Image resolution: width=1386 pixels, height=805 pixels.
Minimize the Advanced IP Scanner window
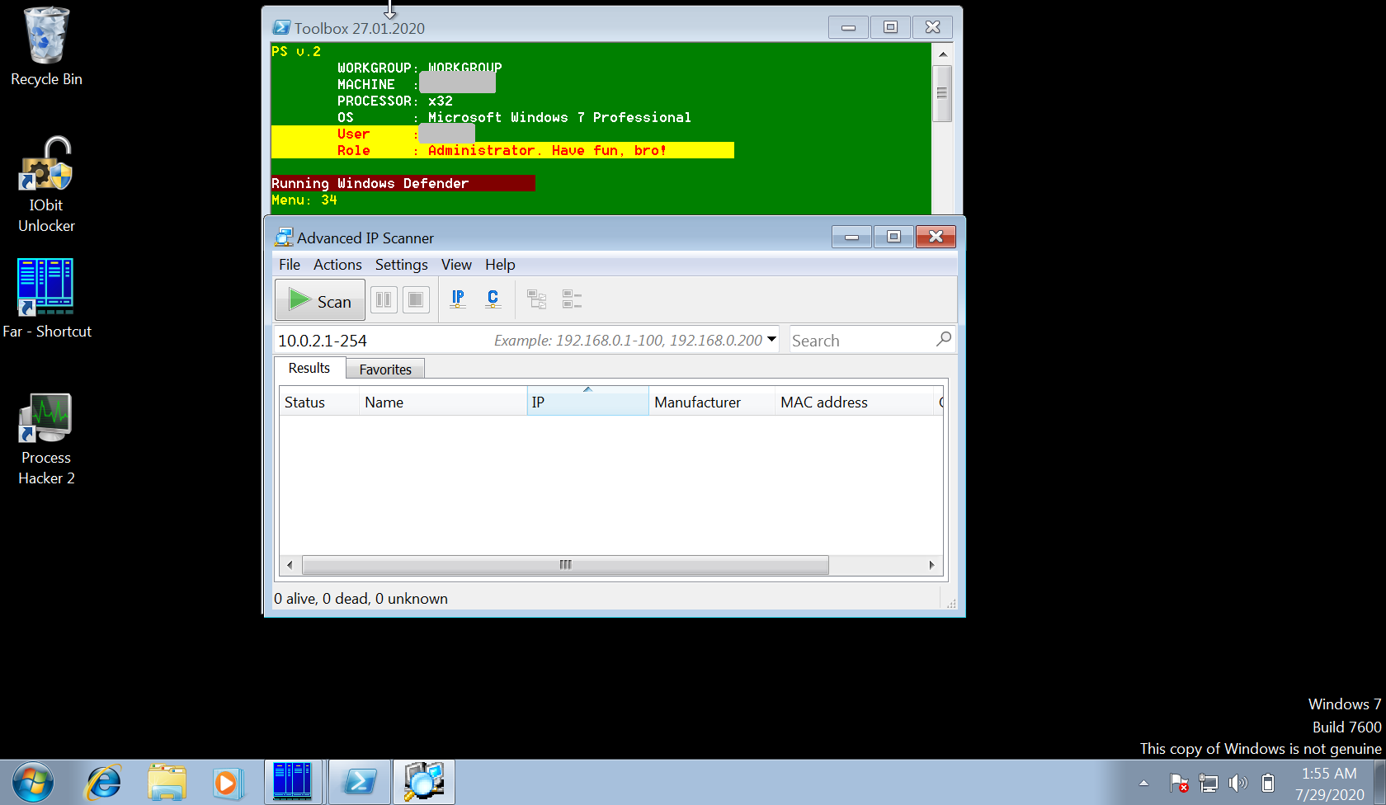pos(852,237)
